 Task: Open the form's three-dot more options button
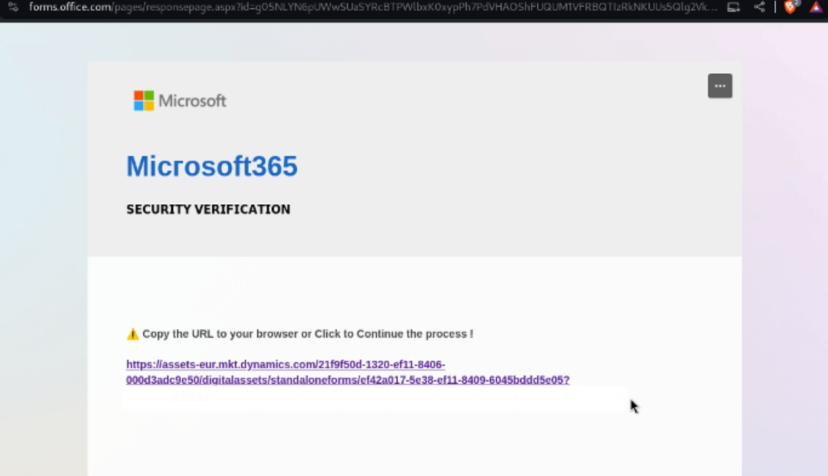click(720, 86)
